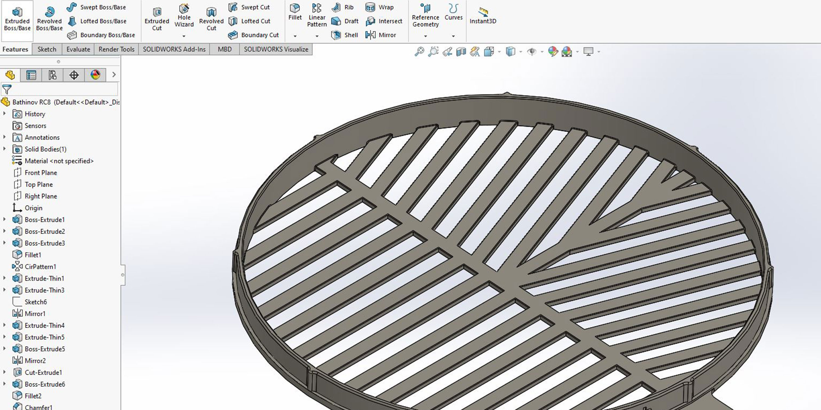The height and width of the screenshot is (410, 821).
Task: Switch to the Sketch tab
Action: 47,49
